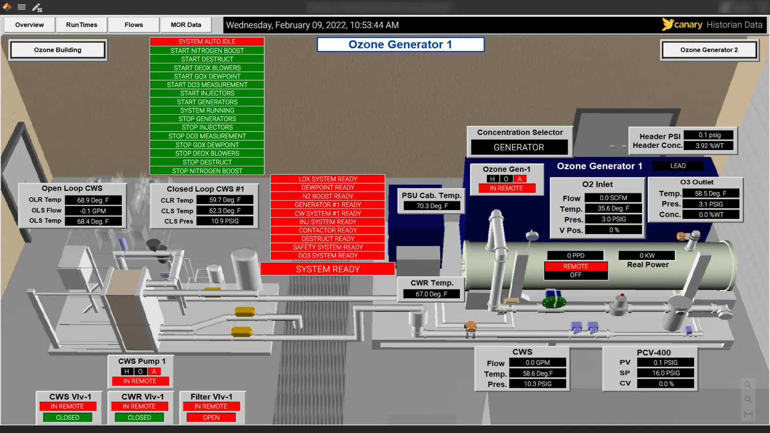Click the LEAD selector for Generator 1

[x=678, y=166]
